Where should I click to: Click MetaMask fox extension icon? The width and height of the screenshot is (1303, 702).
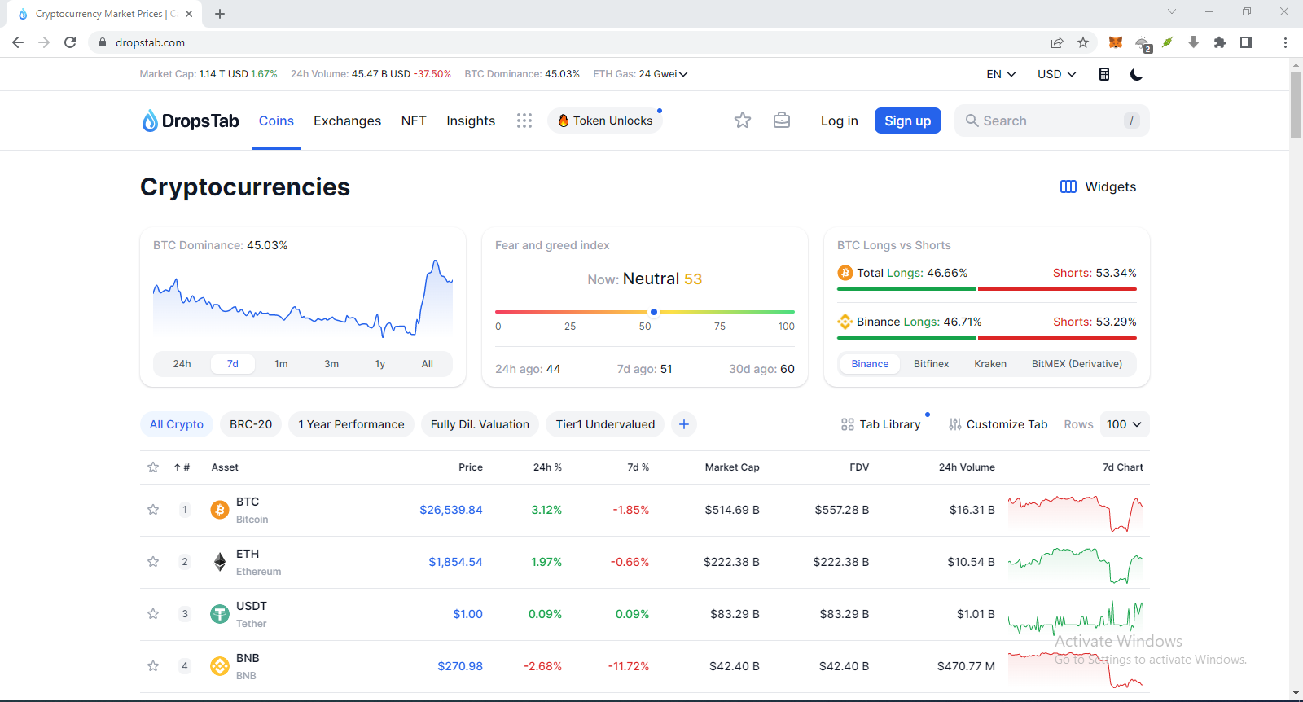1116,42
